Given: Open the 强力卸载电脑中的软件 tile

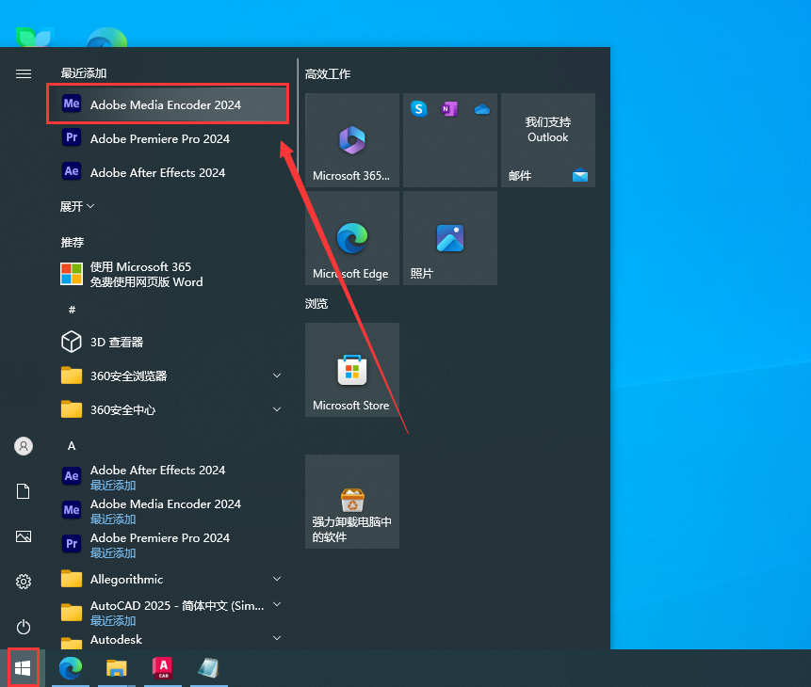Looking at the screenshot, I should [x=352, y=502].
